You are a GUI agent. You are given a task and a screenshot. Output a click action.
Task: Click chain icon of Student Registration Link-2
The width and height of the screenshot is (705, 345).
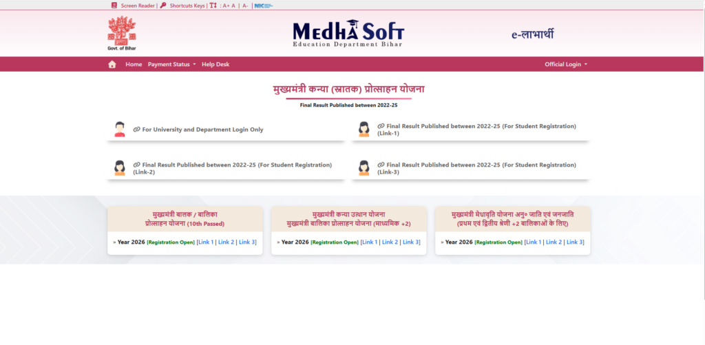coord(137,165)
